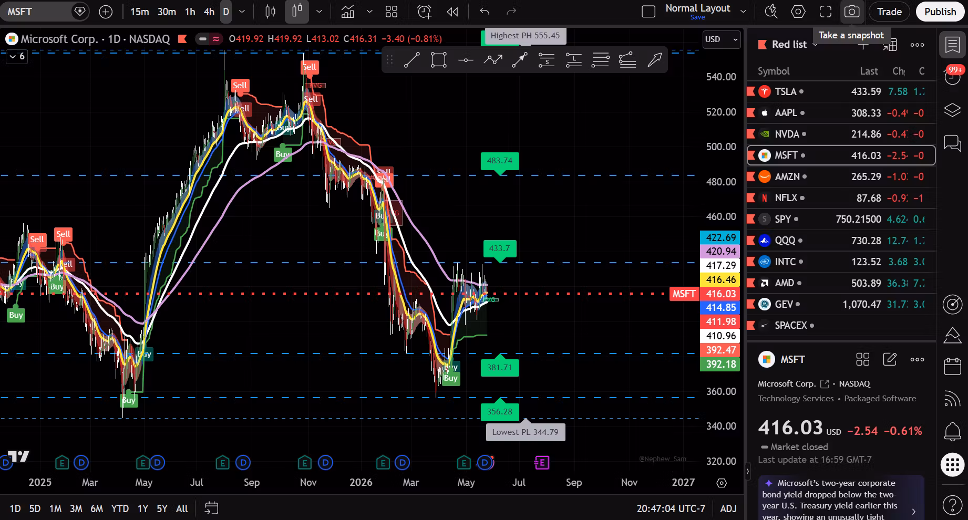Collapse the right panel with the arrow handle
The width and height of the screenshot is (968, 520).
point(748,471)
